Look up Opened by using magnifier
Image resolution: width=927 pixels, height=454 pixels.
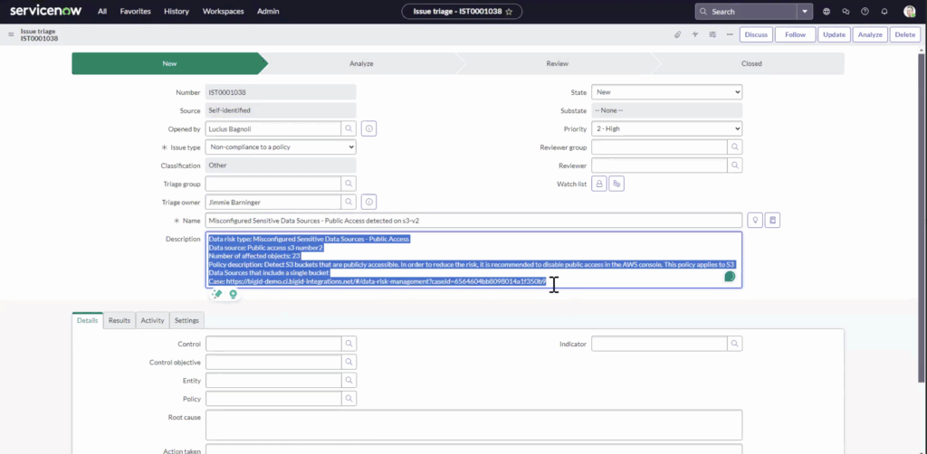coord(349,128)
